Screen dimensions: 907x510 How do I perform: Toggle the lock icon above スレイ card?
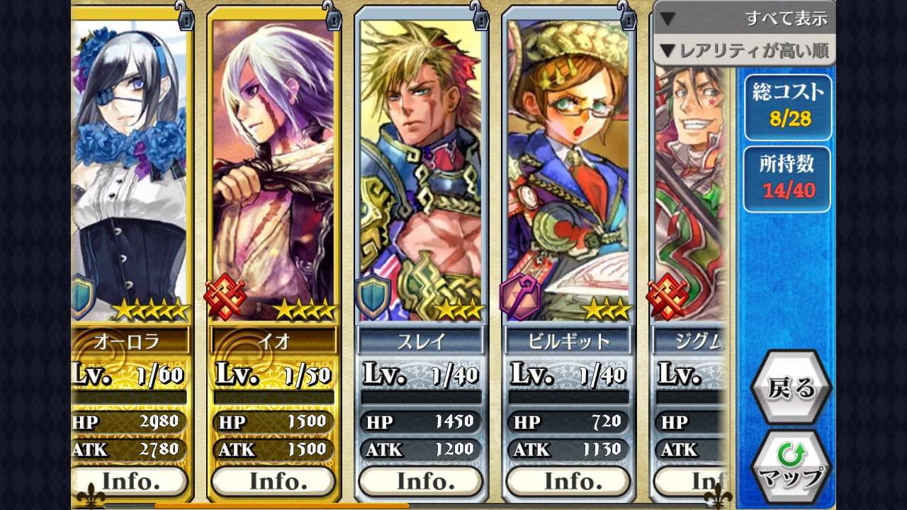(x=479, y=15)
